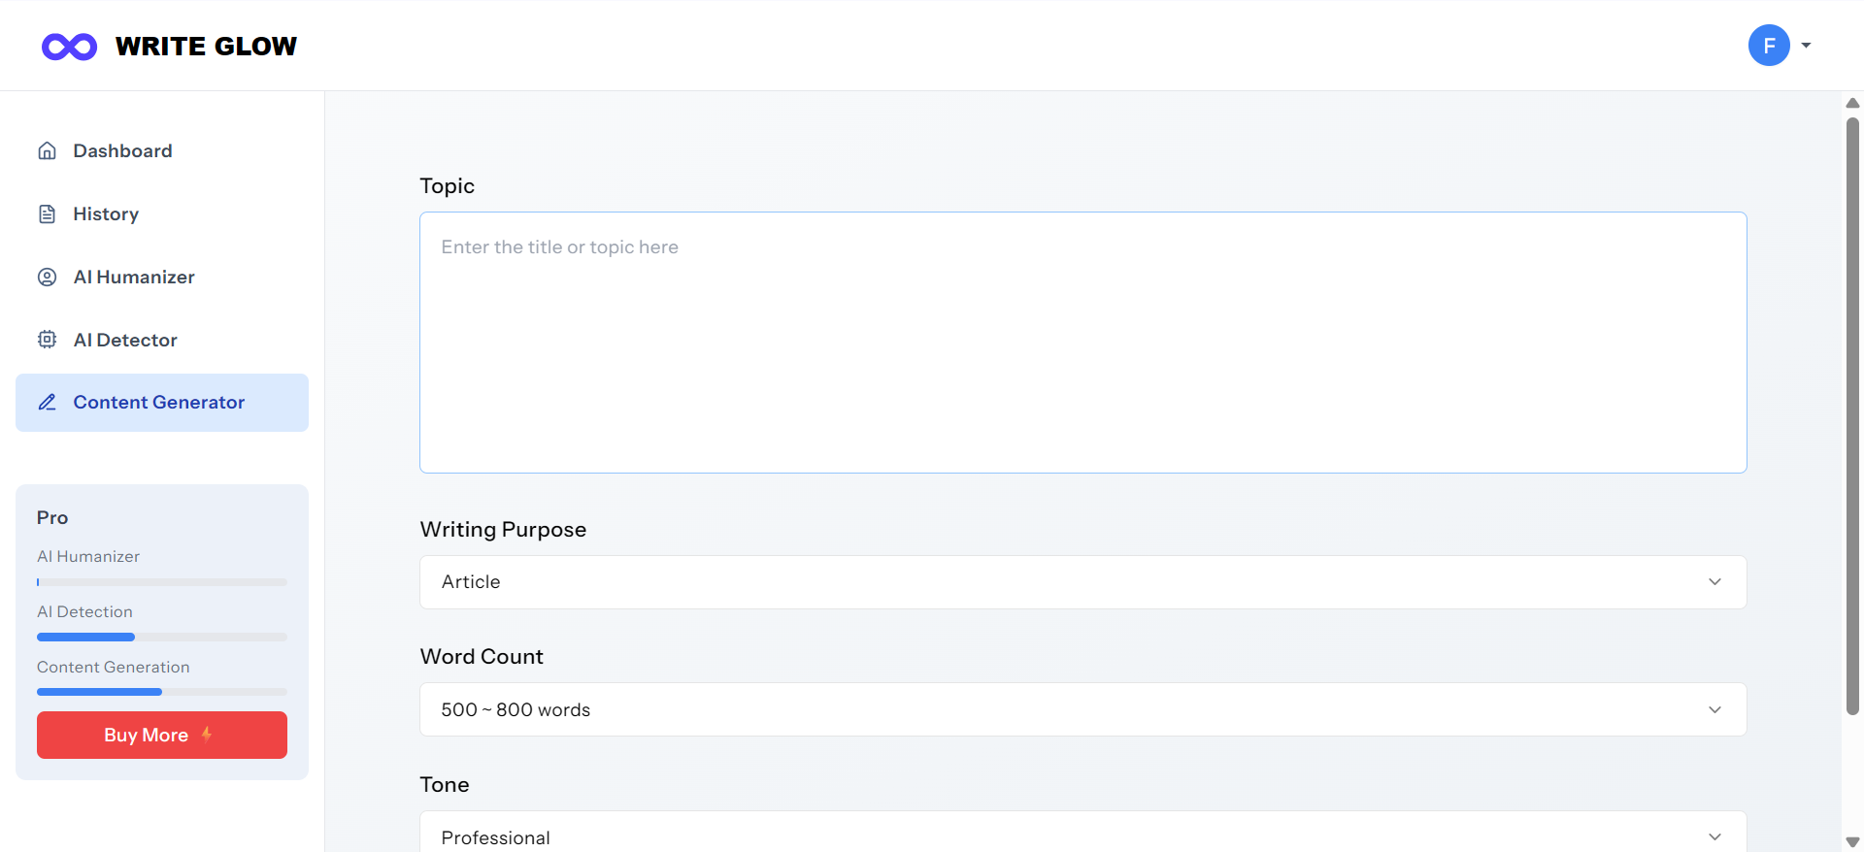Click the Write Glow infinity logo icon
Image resolution: width=1864 pixels, height=852 pixels.
[69, 47]
